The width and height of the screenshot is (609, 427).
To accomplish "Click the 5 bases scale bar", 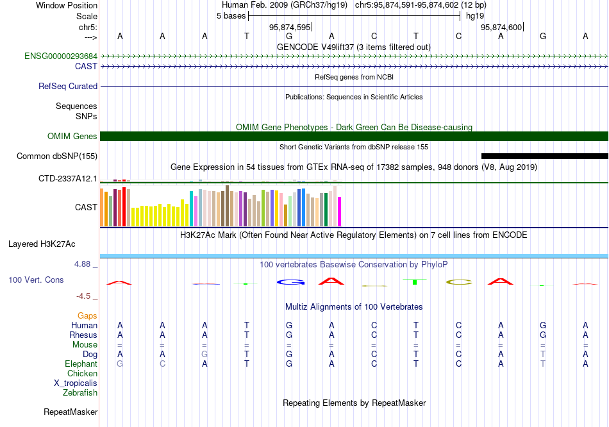I will pos(355,16).
